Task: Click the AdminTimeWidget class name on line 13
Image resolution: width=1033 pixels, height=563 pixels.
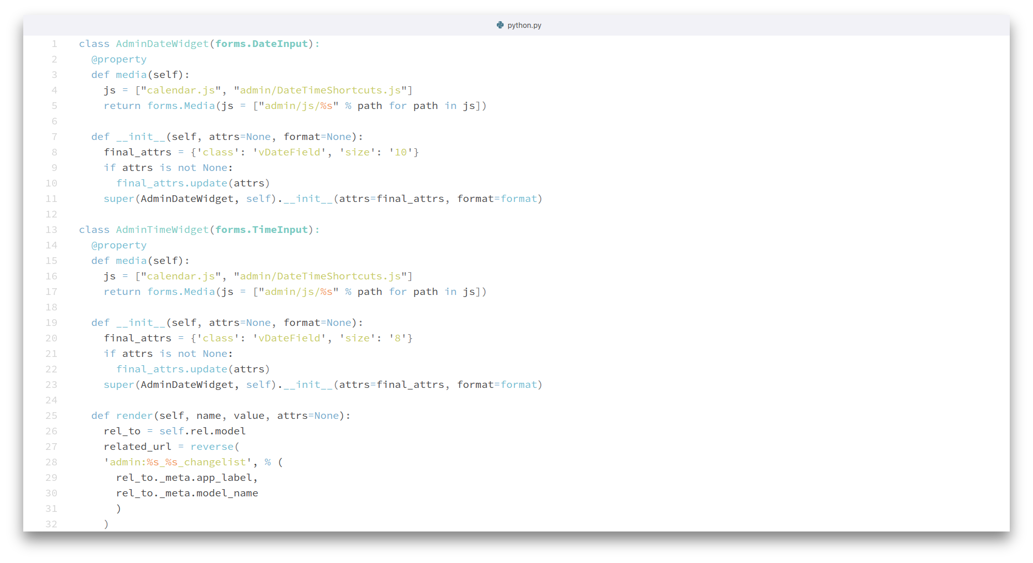Action: pyautogui.click(x=162, y=230)
